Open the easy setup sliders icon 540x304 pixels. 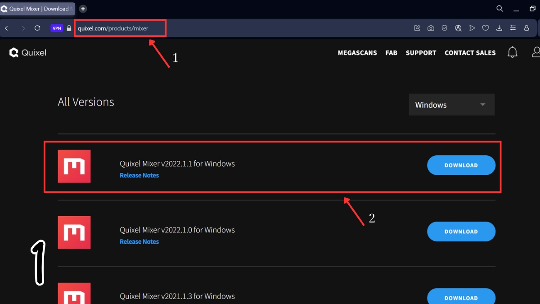(x=513, y=28)
